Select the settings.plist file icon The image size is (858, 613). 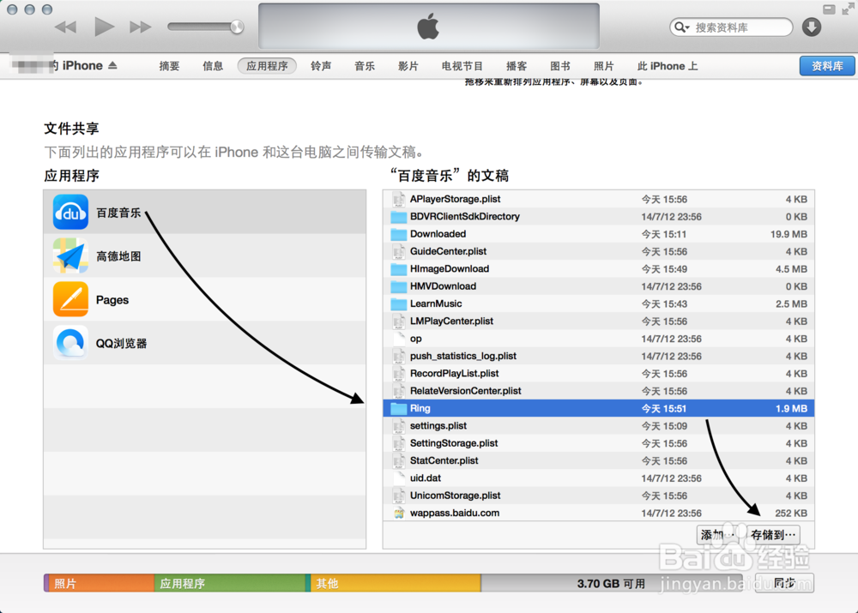coord(399,426)
